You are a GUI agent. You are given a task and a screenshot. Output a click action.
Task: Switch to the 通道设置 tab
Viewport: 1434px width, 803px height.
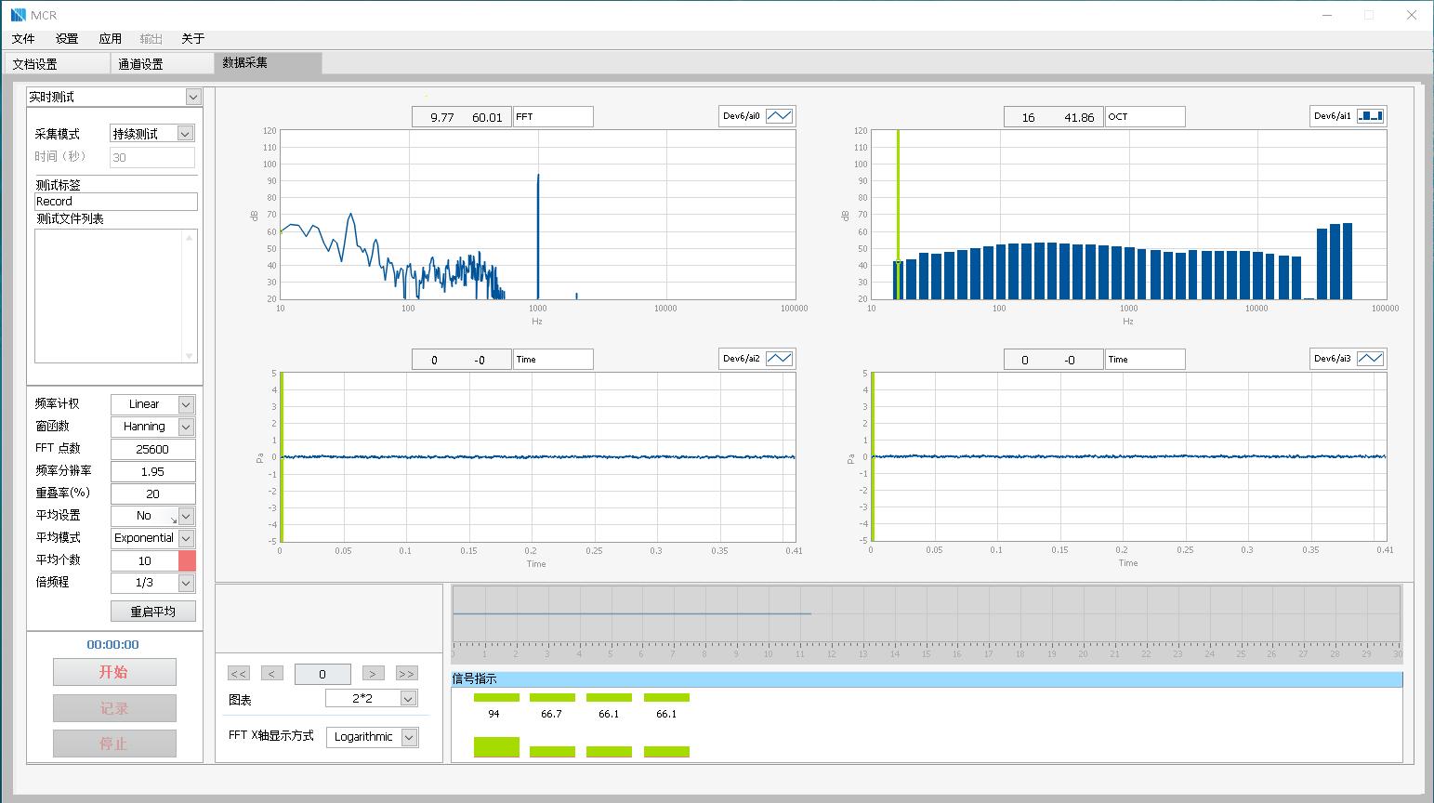click(x=141, y=64)
